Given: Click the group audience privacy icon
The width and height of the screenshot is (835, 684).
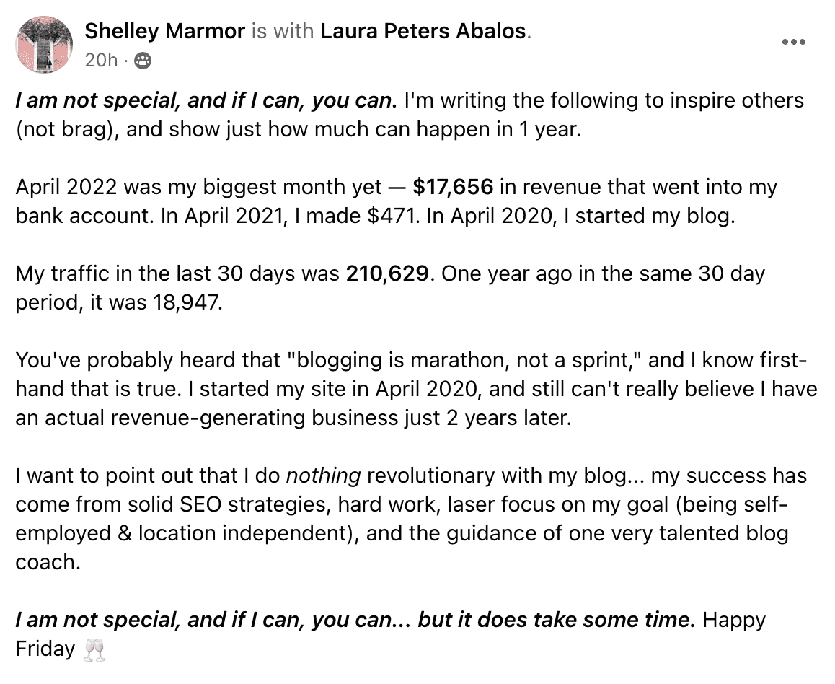Looking at the screenshot, I should [x=142, y=61].
